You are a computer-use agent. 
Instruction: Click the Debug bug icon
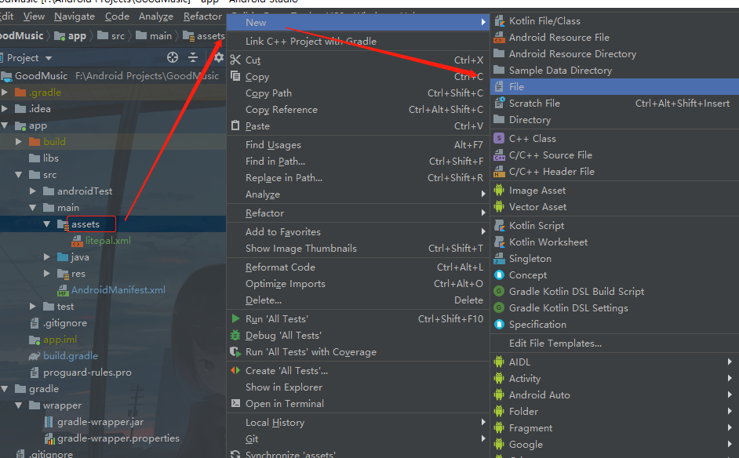235,335
